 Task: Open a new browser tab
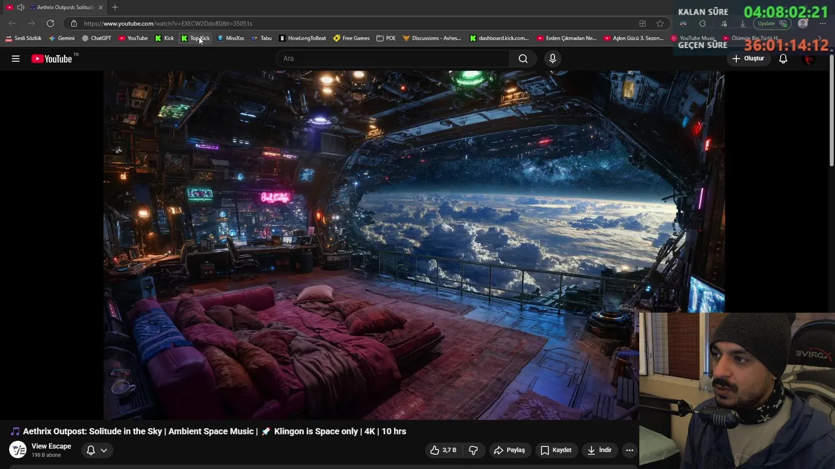click(x=115, y=7)
